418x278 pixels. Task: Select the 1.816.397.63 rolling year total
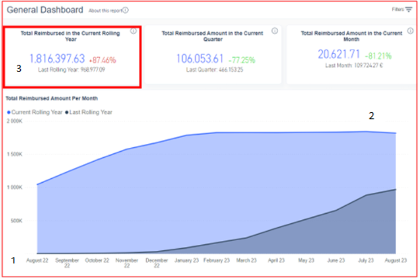(57, 59)
